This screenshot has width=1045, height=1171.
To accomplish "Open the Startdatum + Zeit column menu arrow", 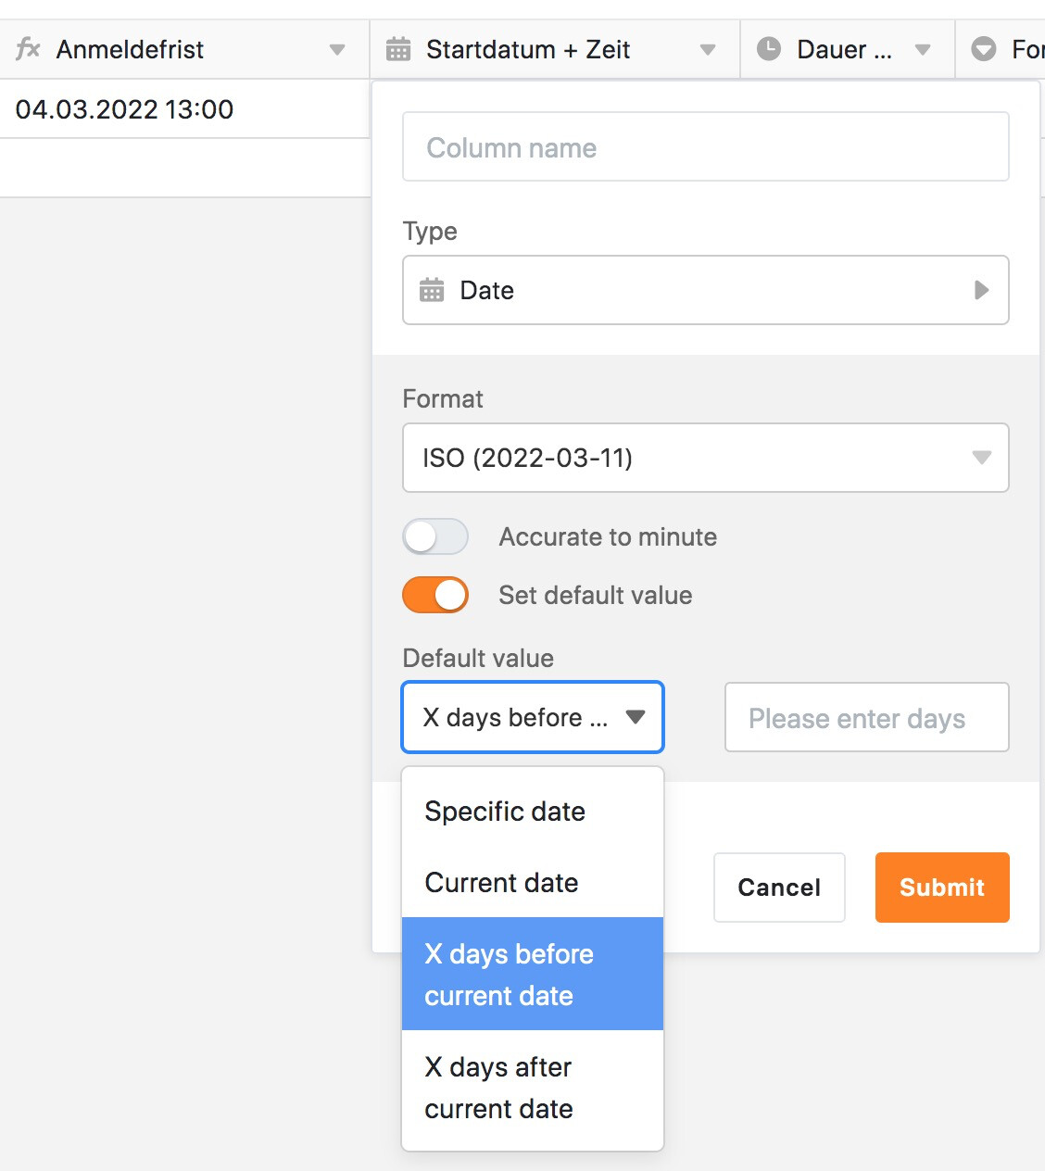I will 708,50.
